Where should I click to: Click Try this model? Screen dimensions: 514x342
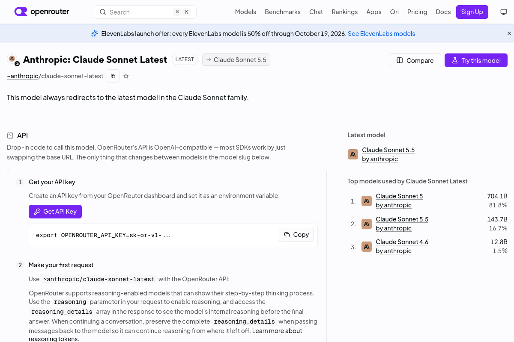pos(476,60)
